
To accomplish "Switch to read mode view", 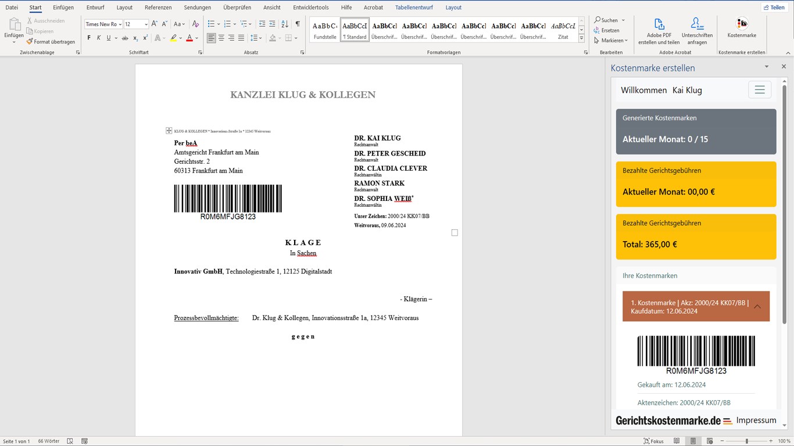I will (677, 441).
